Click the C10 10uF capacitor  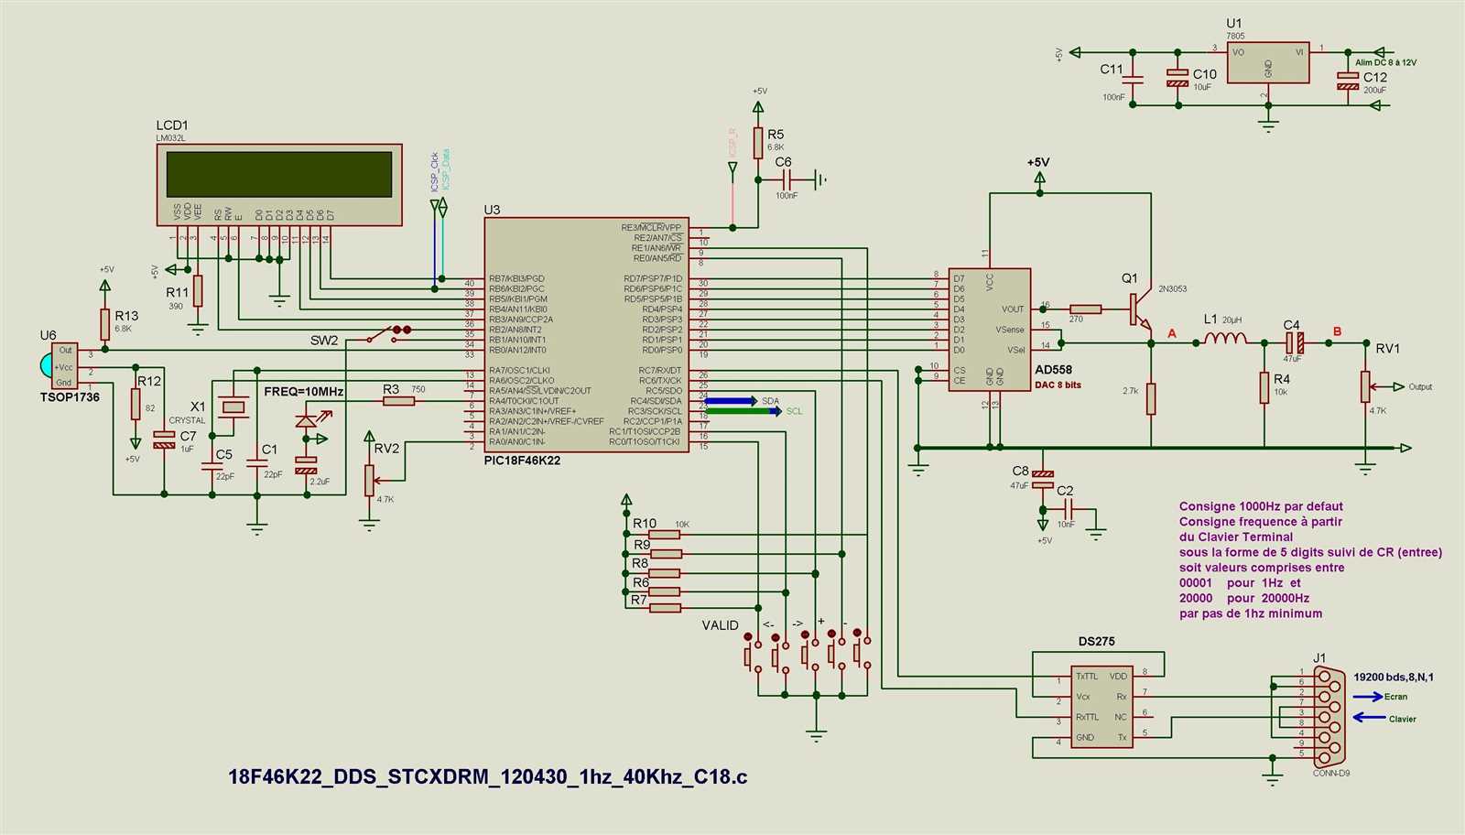[x=1178, y=78]
